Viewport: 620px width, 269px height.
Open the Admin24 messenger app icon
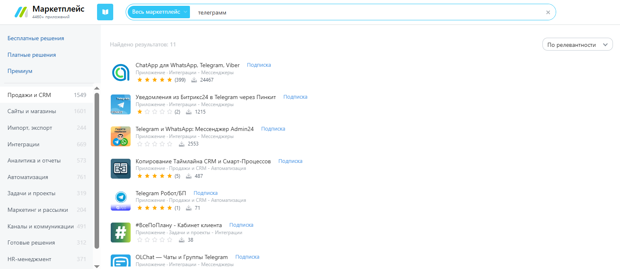pyautogui.click(x=121, y=136)
